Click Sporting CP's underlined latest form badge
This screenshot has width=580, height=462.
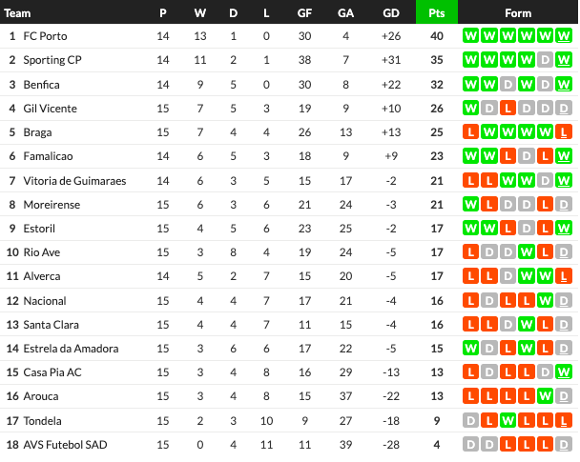(564, 60)
